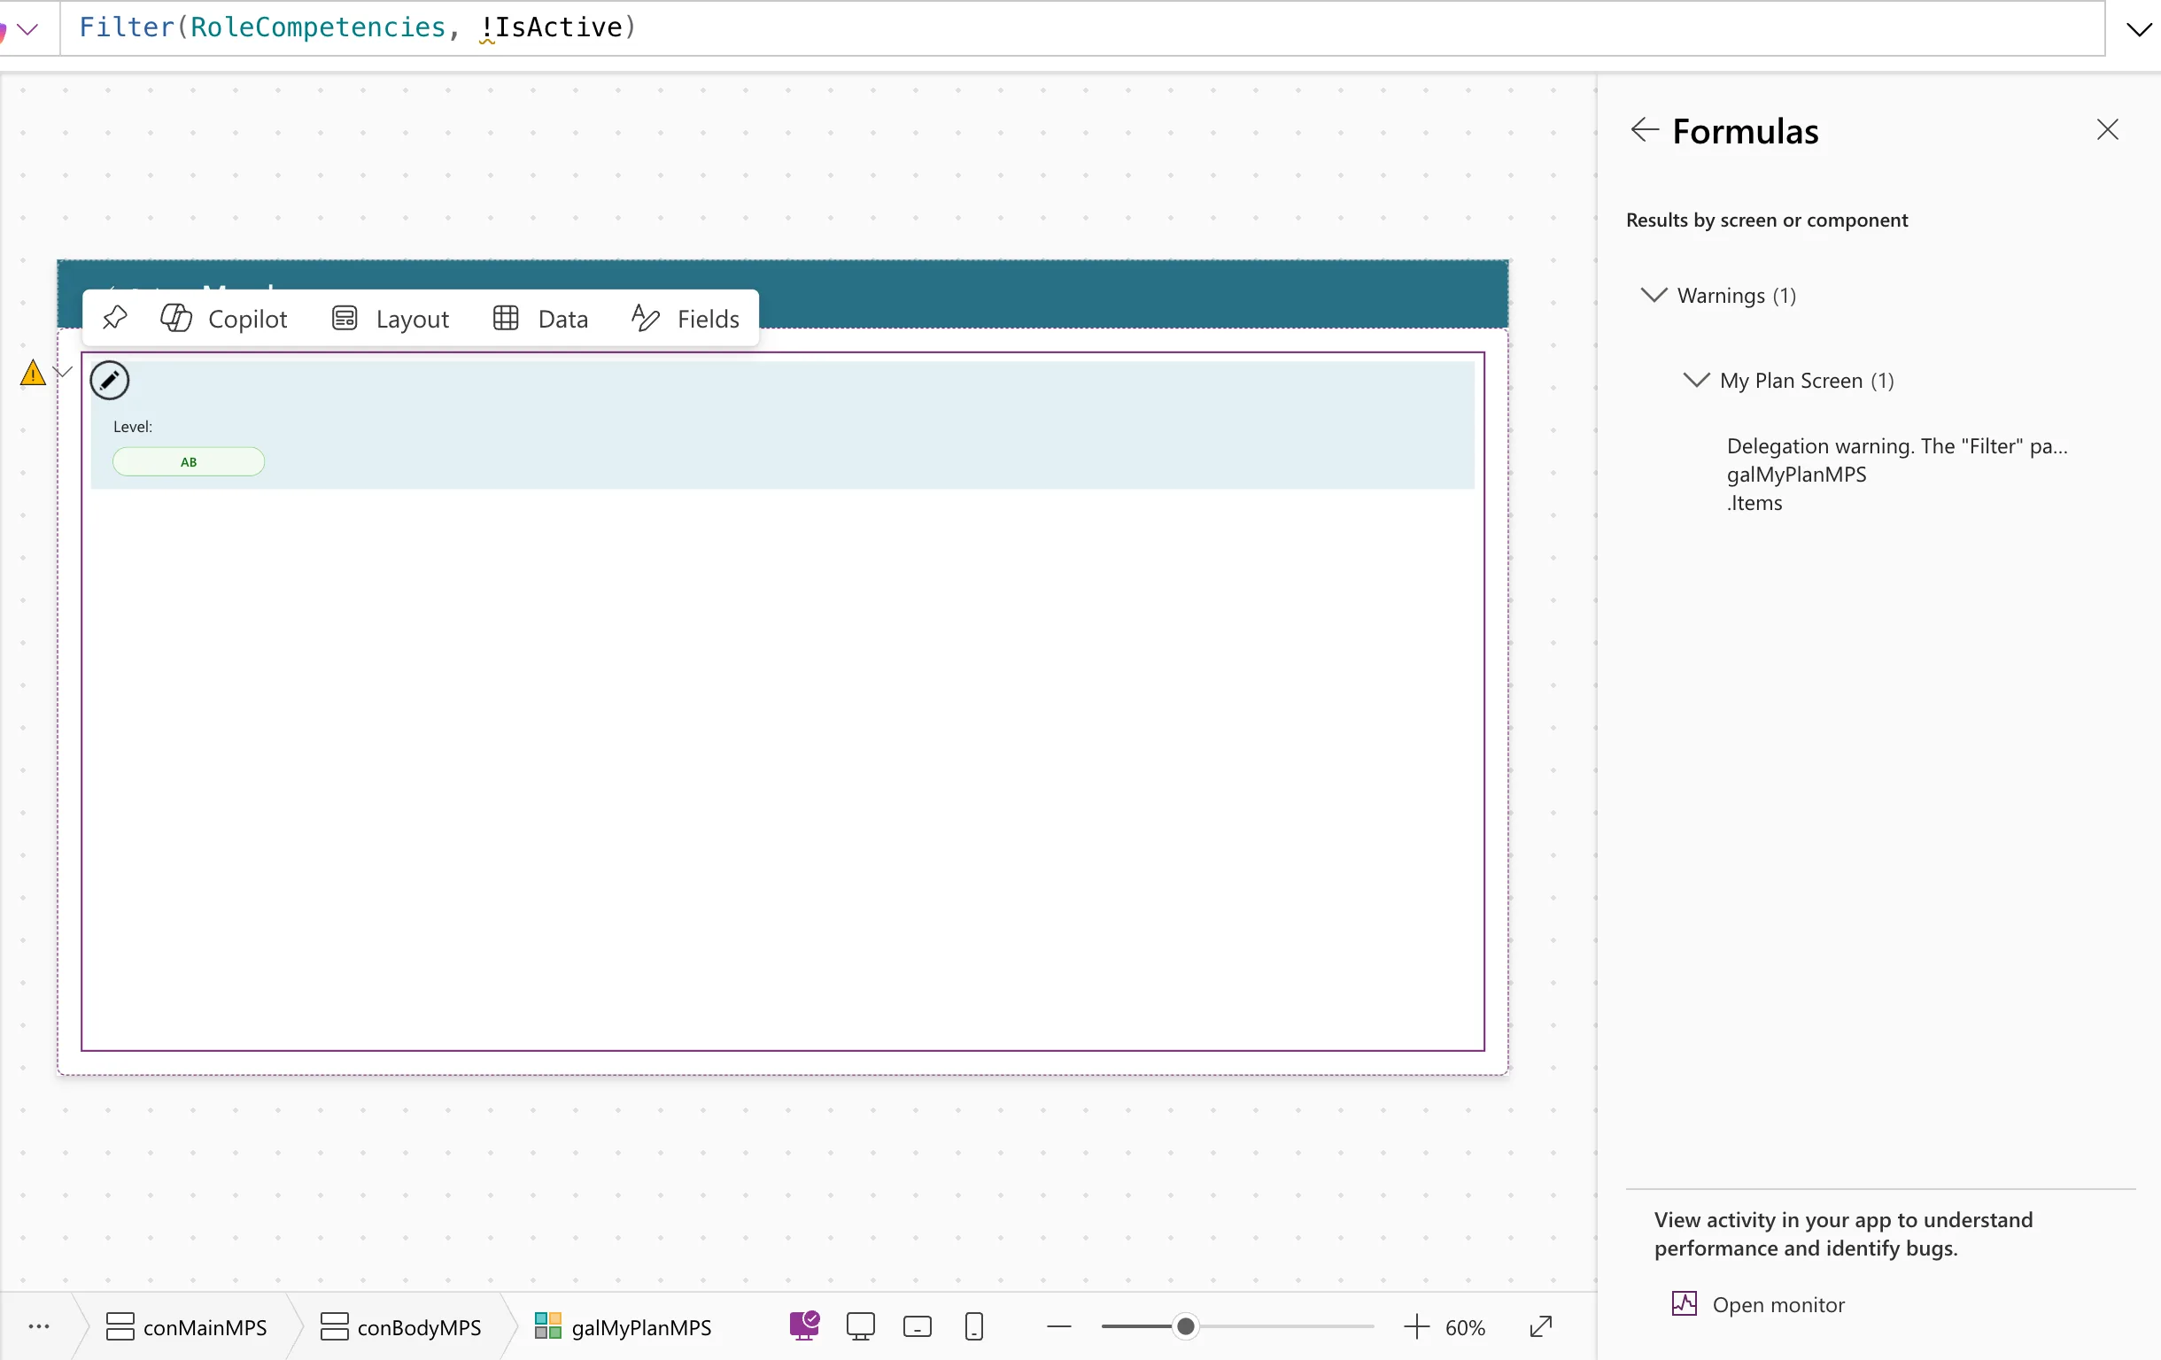This screenshot has width=2161, height=1360.
Task: Open Copilot from the gallery toolbar
Action: coord(223,319)
